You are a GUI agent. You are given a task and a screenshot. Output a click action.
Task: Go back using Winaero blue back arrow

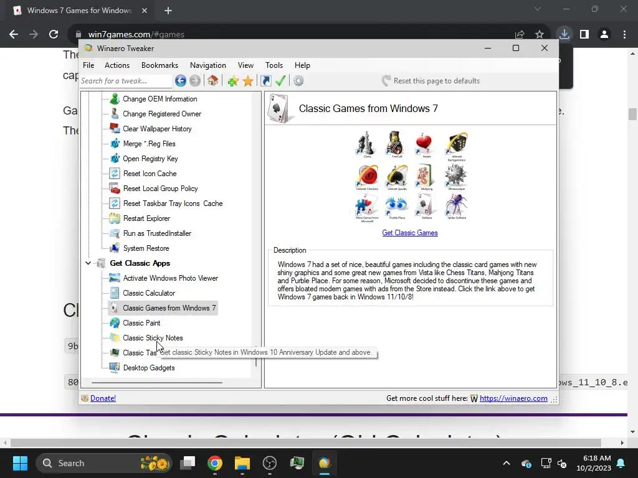[181, 81]
